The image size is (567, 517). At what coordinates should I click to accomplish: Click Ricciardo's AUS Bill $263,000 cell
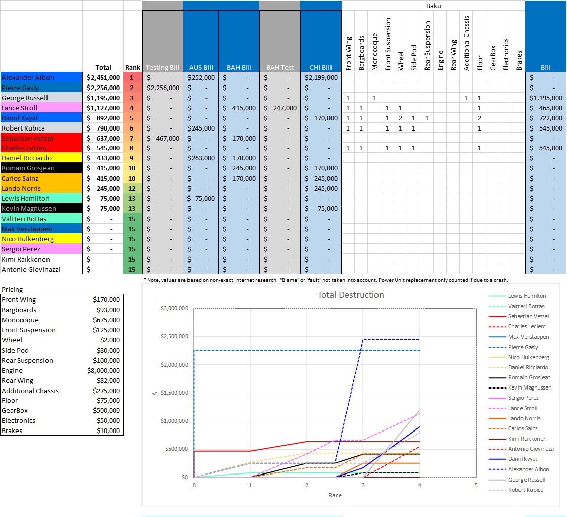(x=201, y=158)
